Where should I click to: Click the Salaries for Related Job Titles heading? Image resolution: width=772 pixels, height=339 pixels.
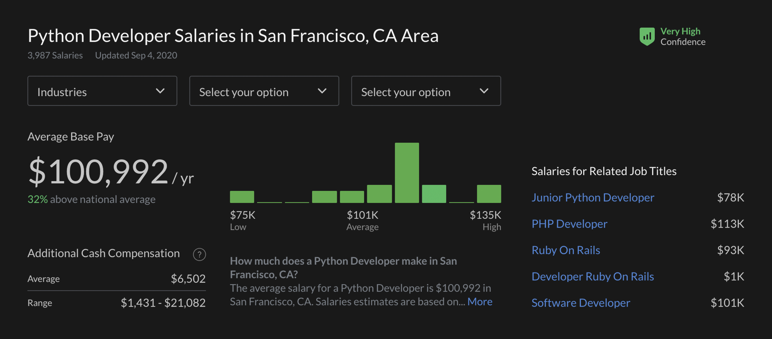coord(604,171)
